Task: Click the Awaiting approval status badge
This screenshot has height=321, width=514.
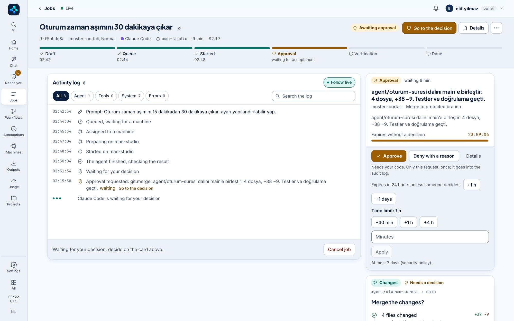Action: pos(374,28)
